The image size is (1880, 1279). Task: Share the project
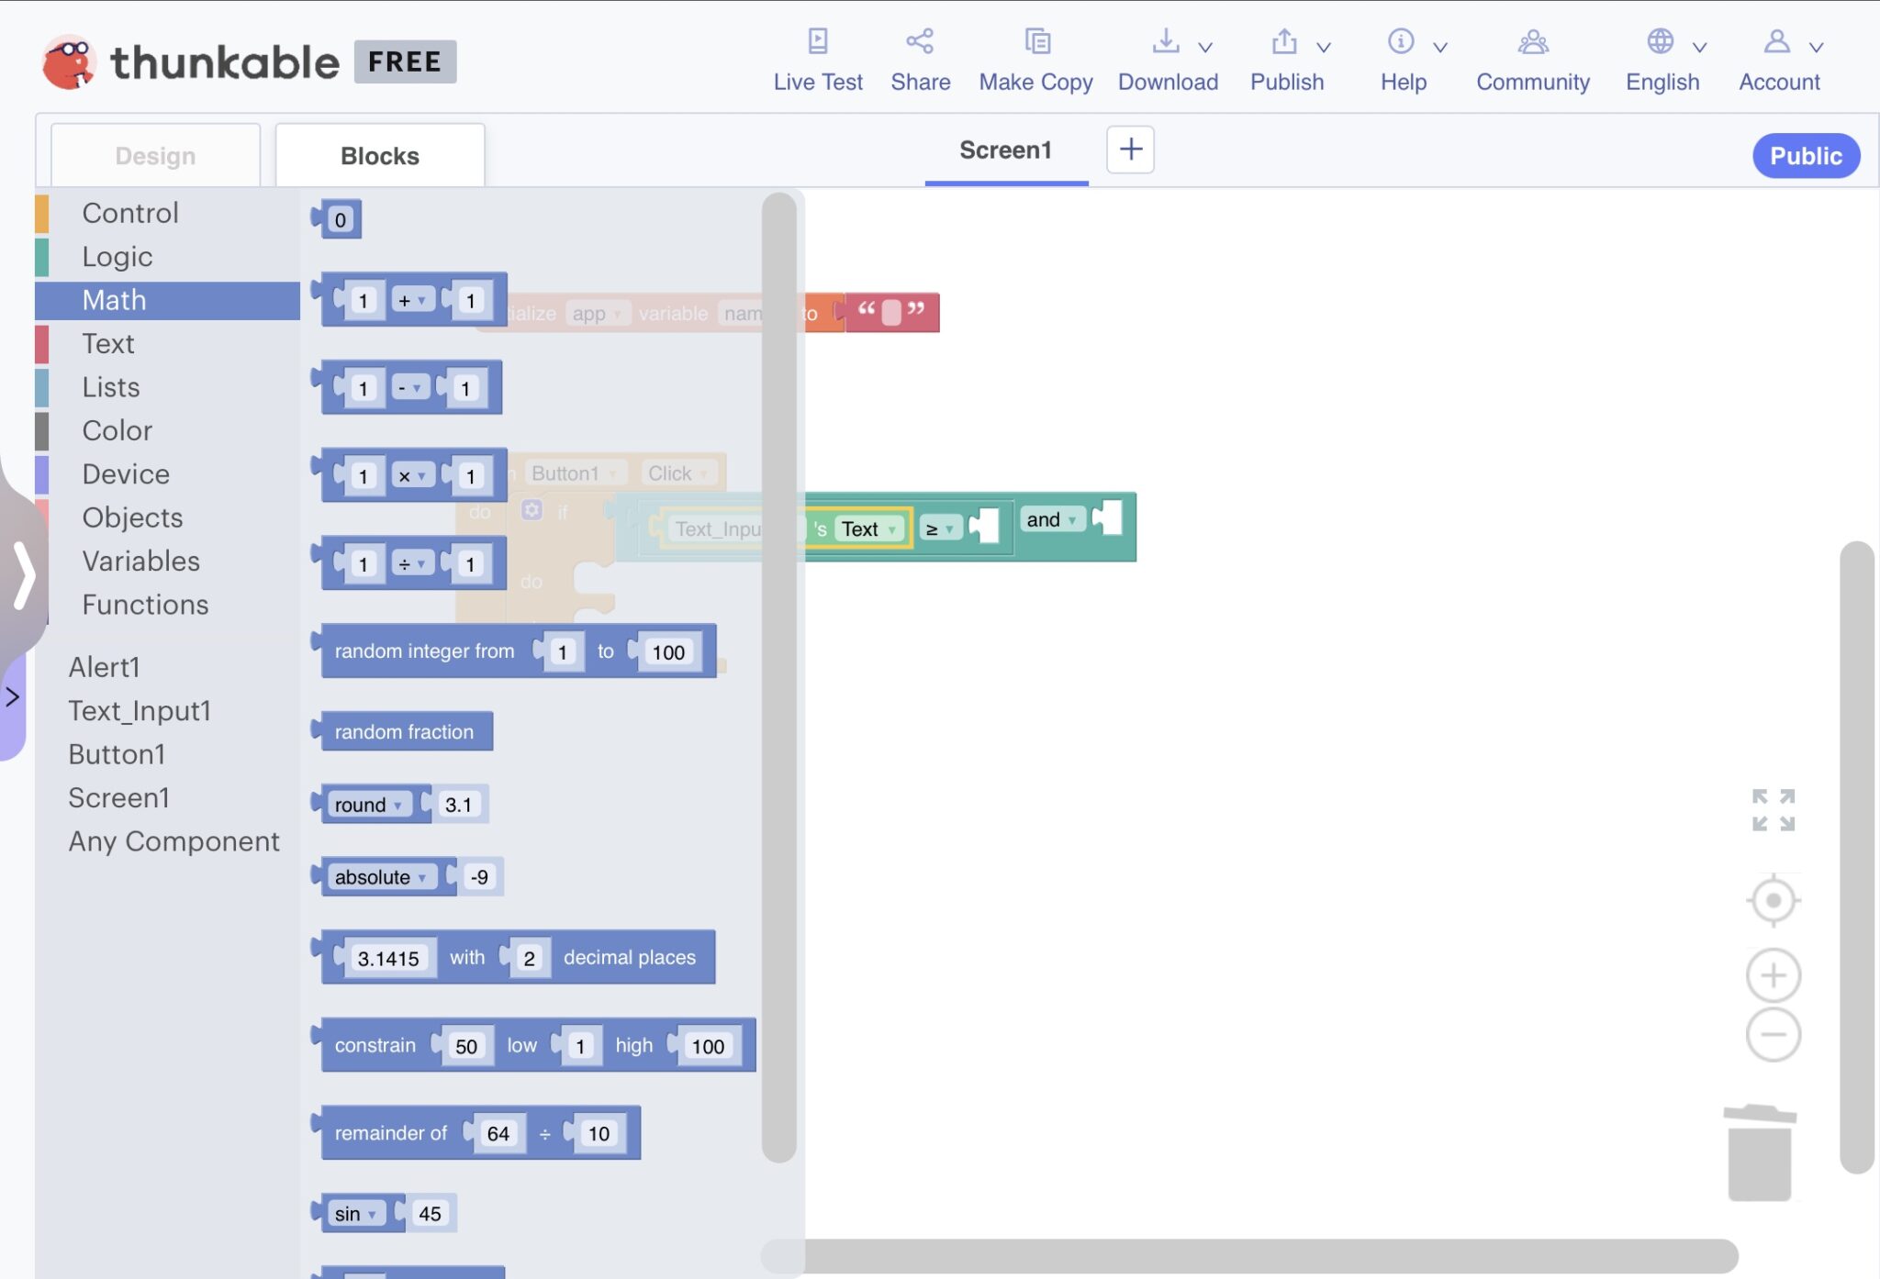coord(920,60)
